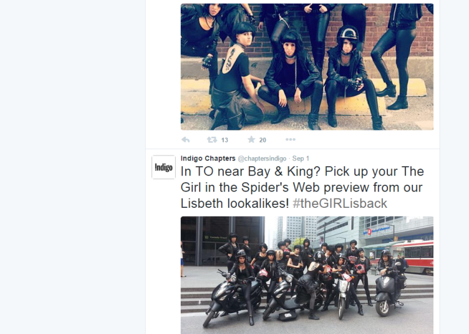Open the Indigo Chapters profile name
The image size is (469, 334).
click(x=208, y=159)
